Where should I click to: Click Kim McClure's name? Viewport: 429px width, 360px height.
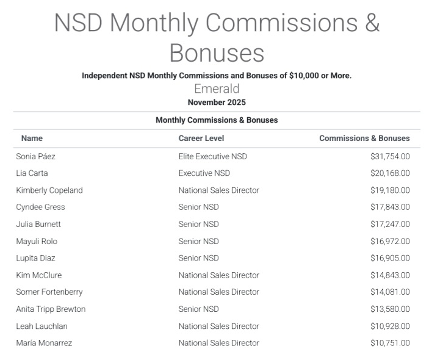pyautogui.click(x=38, y=275)
